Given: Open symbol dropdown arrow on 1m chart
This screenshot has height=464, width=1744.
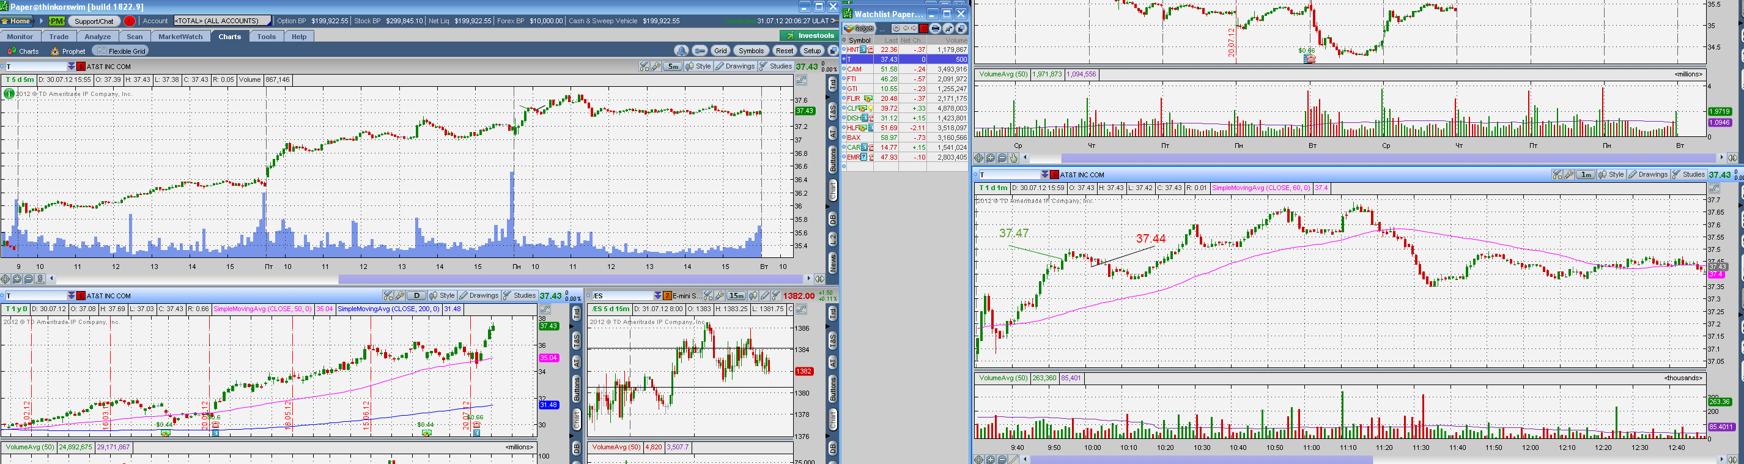Looking at the screenshot, I should coord(1044,174).
